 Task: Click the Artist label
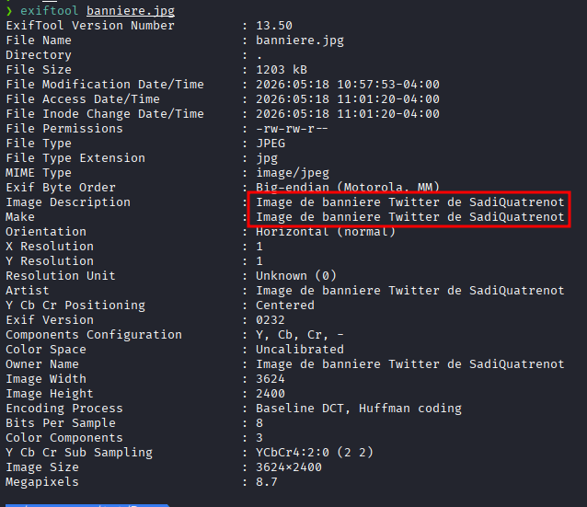28,291
